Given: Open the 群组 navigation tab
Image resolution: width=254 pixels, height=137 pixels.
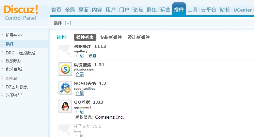Looking at the screenshot, I should click(x=152, y=10).
